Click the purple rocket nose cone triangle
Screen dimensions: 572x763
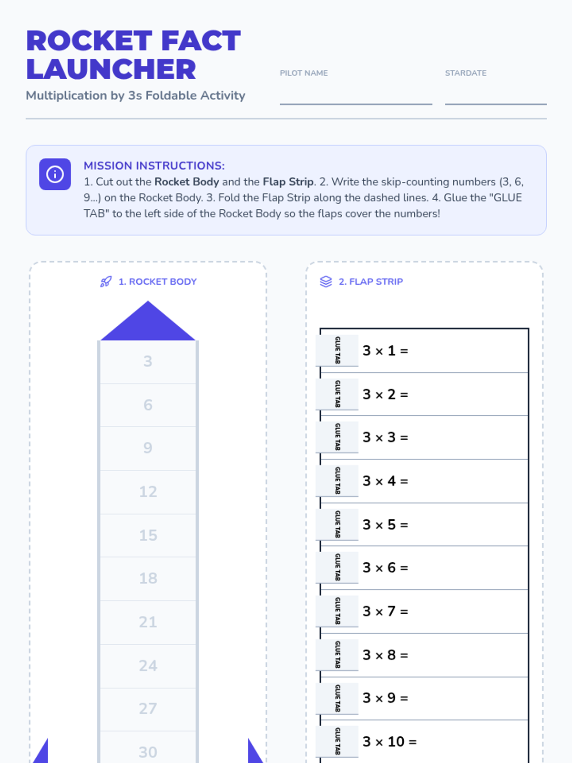pos(148,320)
